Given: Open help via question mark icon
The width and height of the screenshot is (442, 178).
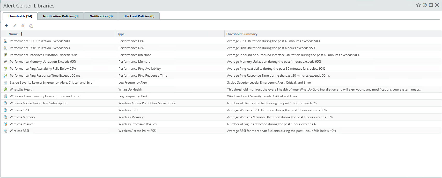Looking at the screenshot, I should pos(425,5).
